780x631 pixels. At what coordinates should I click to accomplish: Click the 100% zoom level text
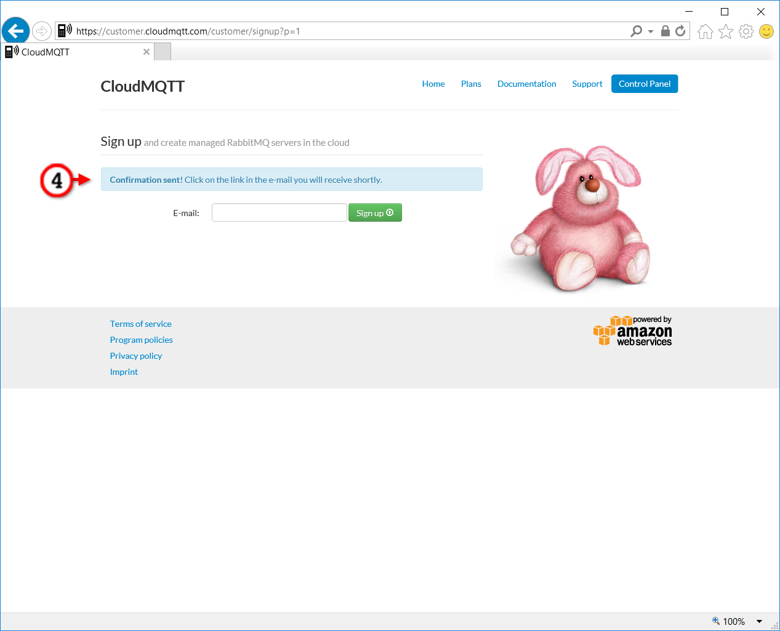click(734, 622)
